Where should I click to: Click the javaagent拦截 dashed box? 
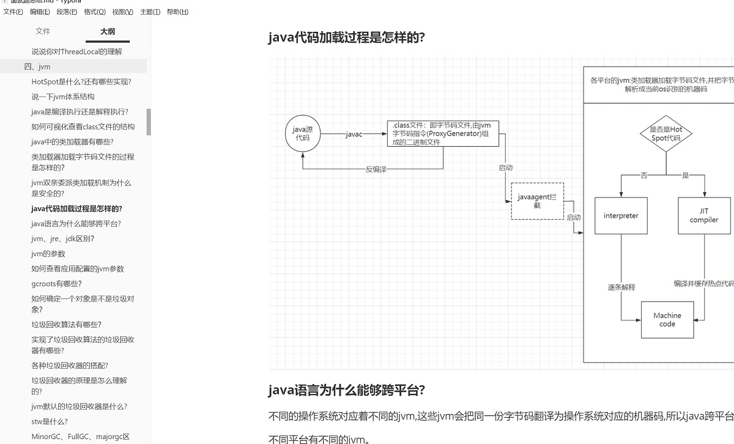click(537, 201)
